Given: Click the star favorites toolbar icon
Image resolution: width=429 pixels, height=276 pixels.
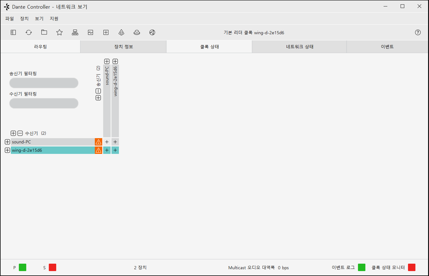Looking at the screenshot, I should coord(60,32).
